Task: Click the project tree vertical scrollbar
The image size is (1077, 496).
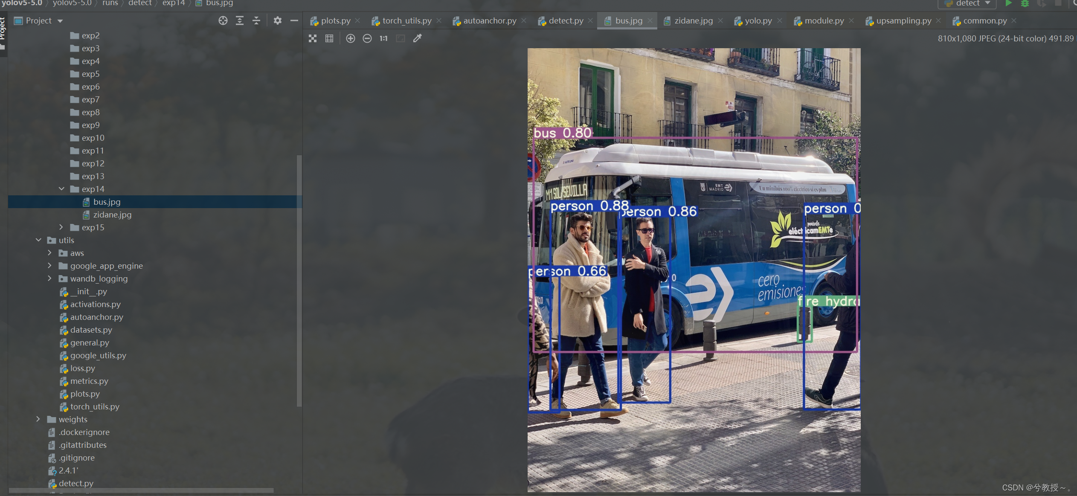Action: [x=299, y=281]
